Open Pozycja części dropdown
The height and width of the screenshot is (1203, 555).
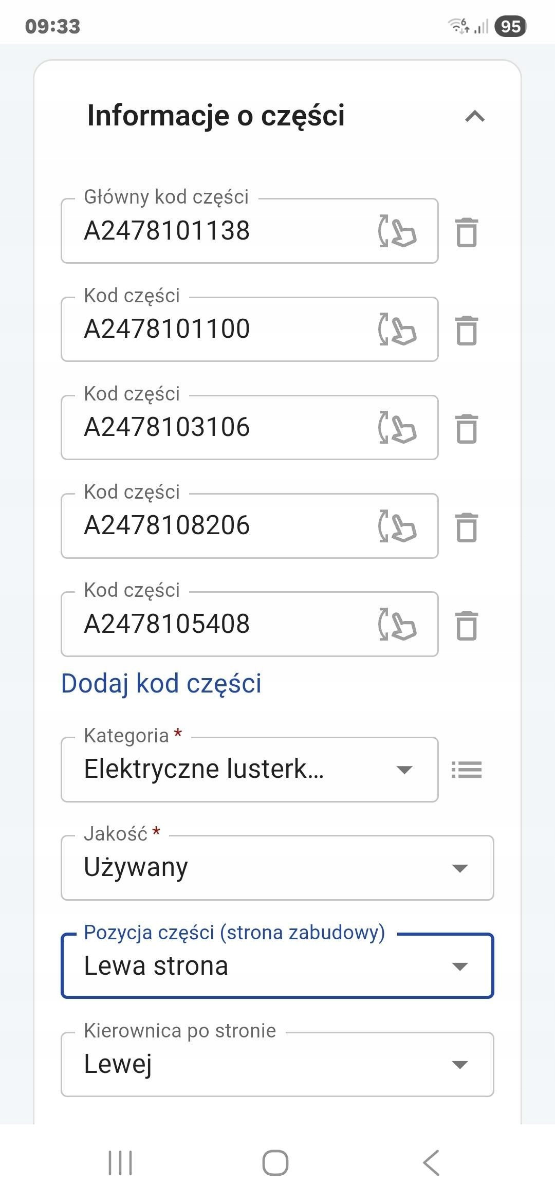pos(277,966)
